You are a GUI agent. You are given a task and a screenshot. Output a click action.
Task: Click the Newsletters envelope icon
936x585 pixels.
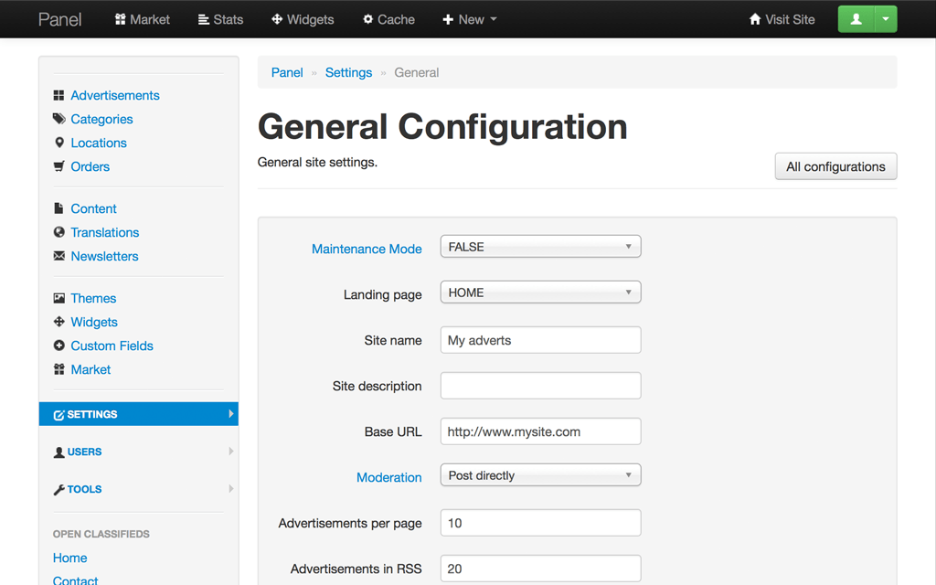58,256
